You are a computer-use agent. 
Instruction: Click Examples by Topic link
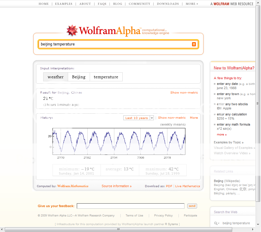[x=229, y=142]
